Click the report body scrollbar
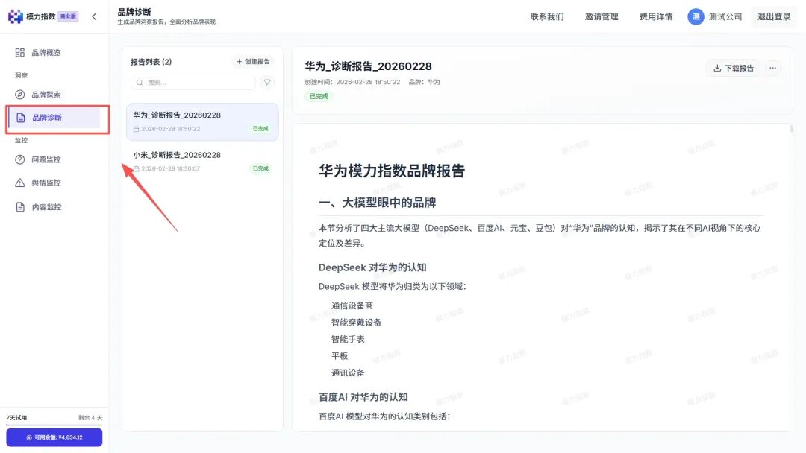806x453 pixels. coord(791,129)
